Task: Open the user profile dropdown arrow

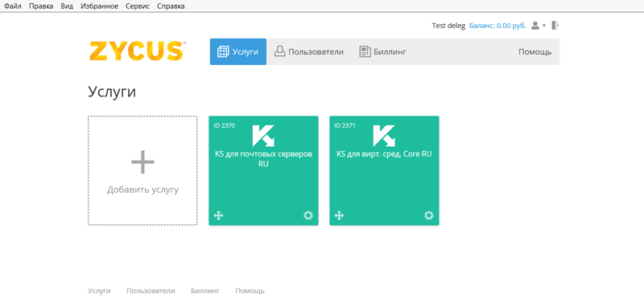Action: 544,26
